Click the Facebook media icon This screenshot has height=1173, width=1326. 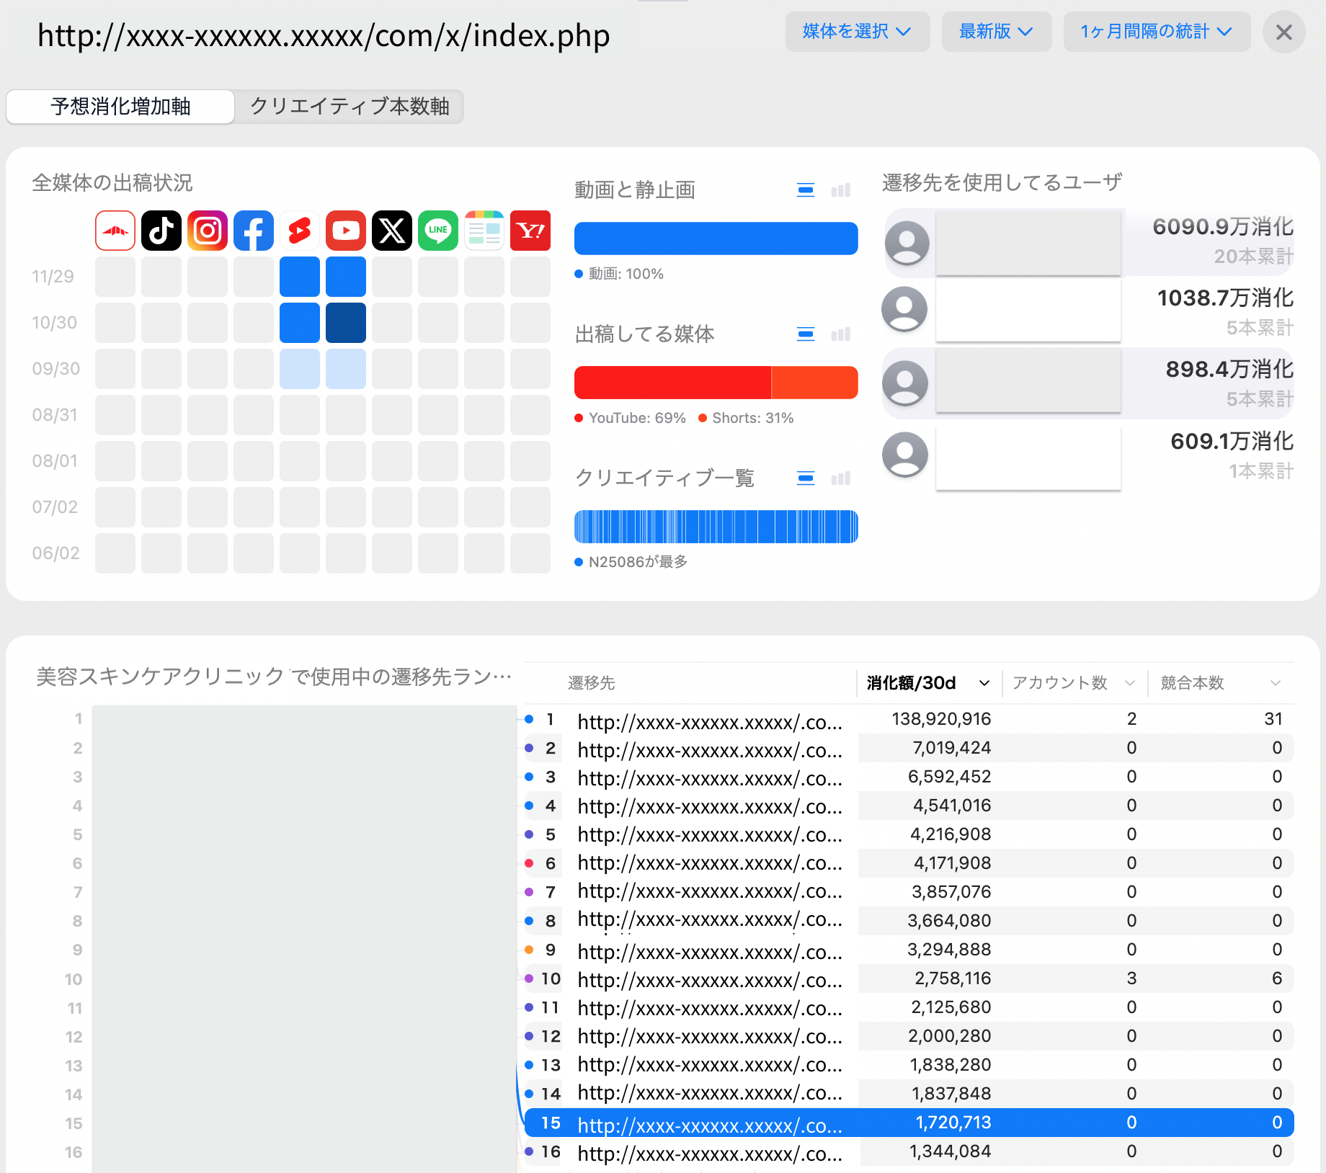(254, 231)
